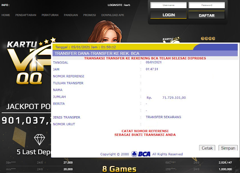This screenshot has height=173, width=240.
Task: Open the HOME menu item
Action: [x=6, y=15]
